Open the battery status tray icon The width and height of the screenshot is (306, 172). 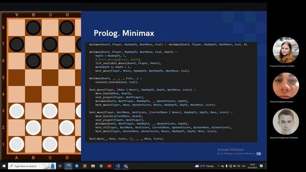coord(235,166)
